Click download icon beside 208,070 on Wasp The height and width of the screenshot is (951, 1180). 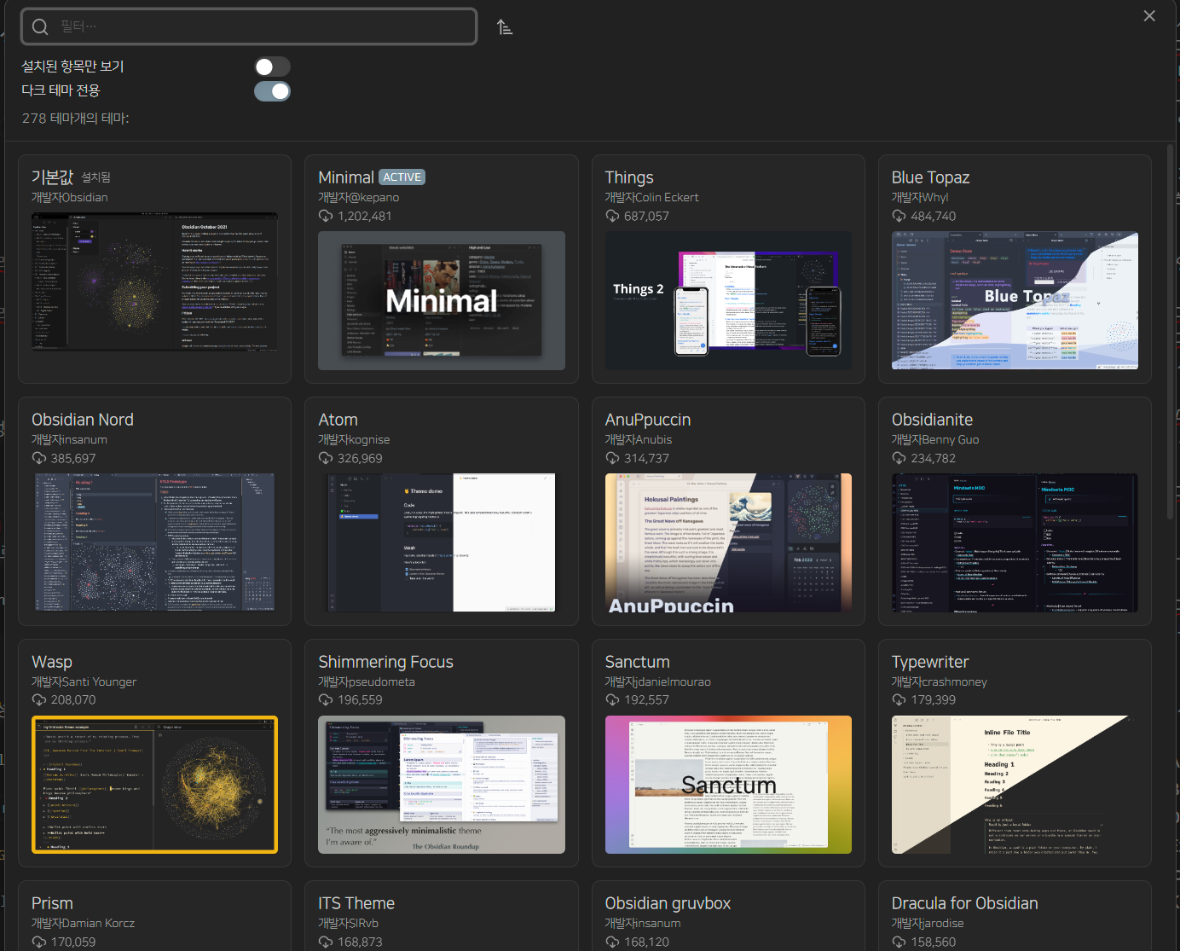pyautogui.click(x=39, y=699)
